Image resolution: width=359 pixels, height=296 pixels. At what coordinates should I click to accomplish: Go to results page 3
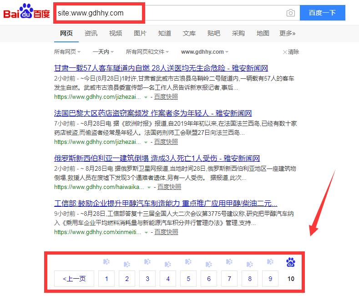(x=147, y=279)
